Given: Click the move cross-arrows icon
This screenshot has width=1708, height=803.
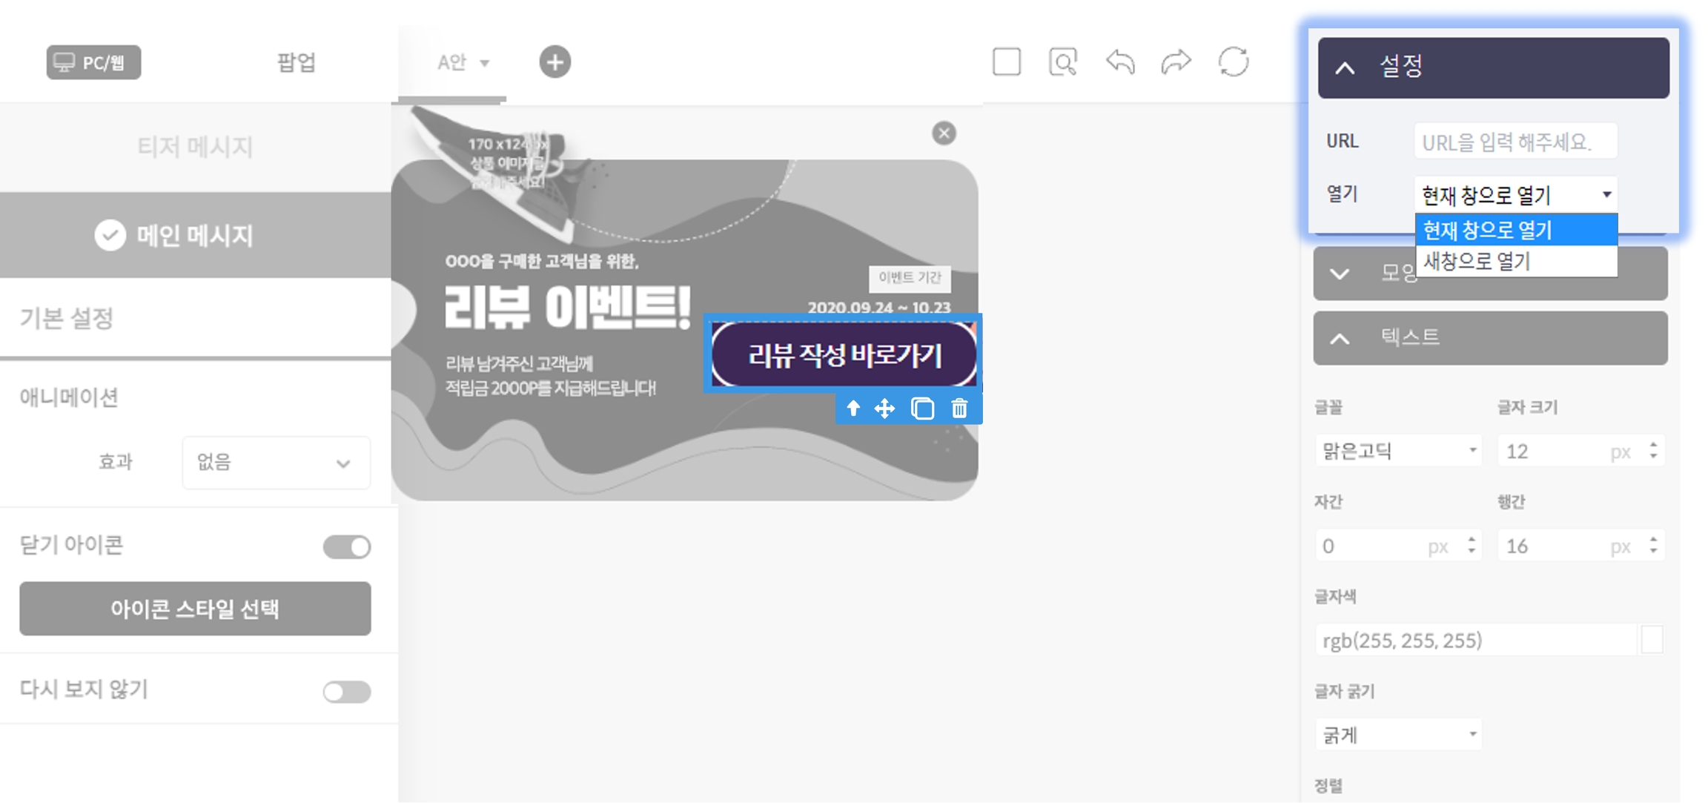Looking at the screenshot, I should (x=884, y=409).
